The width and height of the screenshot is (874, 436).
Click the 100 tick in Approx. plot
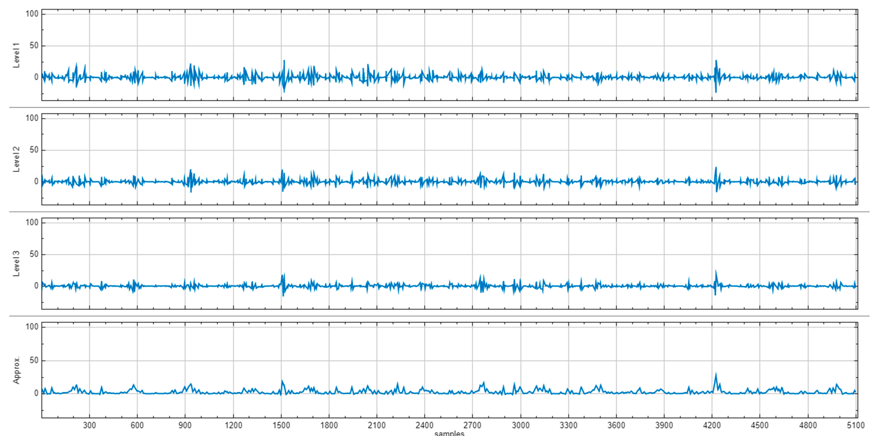point(32,327)
